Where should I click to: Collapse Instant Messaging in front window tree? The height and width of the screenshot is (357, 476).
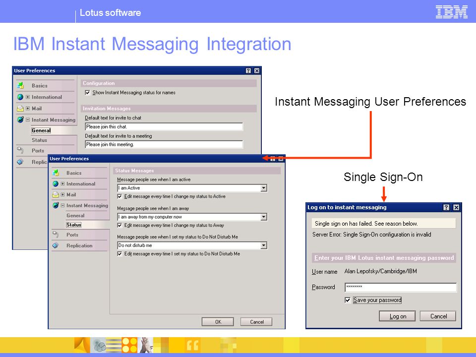[62, 205]
